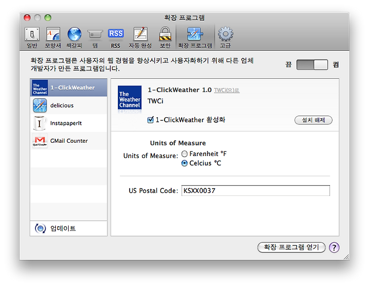Open the 일반 (General) preferences pane
Image resolution: width=369 pixels, height=287 pixels.
click(32, 37)
